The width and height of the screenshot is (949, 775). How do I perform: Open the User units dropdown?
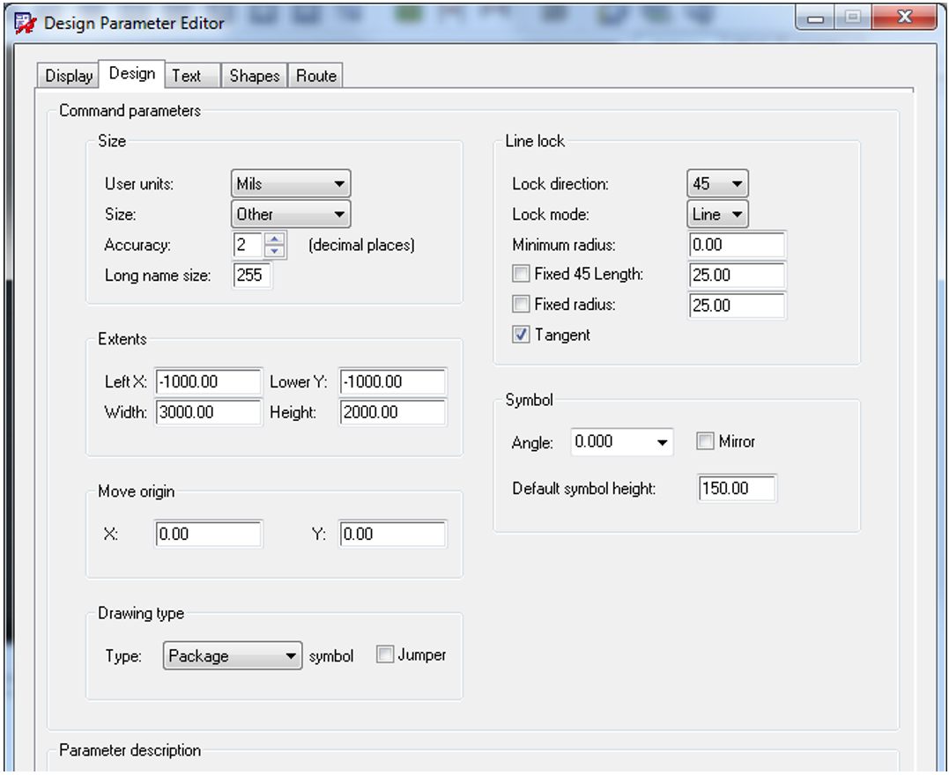pos(290,184)
